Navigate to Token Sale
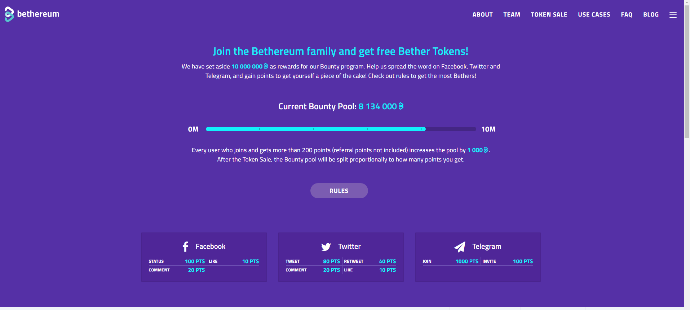The width and height of the screenshot is (690, 310). (x=549, y=15)
